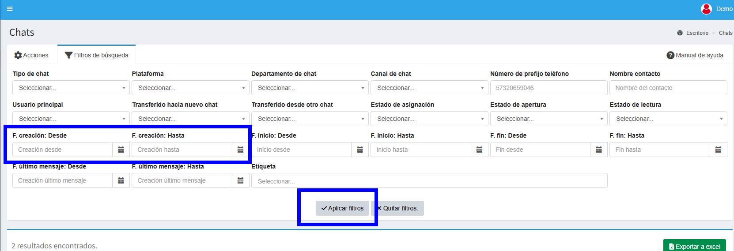Focus the Nombre del contacto field

point(668,88)
